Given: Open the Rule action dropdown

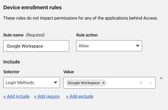Looking at the screenshot, I should click(109, 46).
